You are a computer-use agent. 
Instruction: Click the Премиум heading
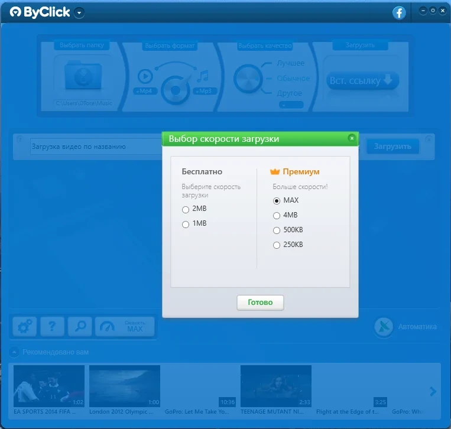301,171
